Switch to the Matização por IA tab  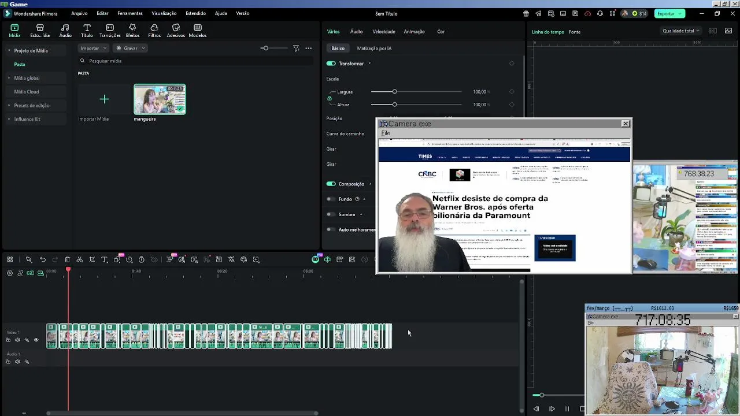tap(374, 49)
